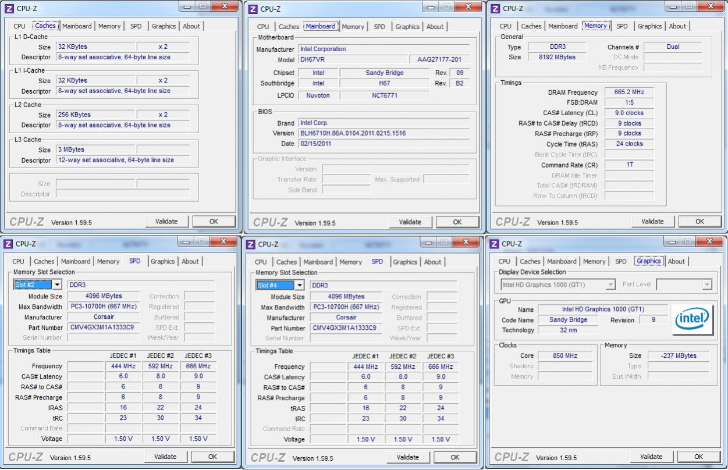This screenshot has height=470, width=728.
Task: Click CPU-Z logo icon in Graphics window title bar
Action: coord(495,244)
